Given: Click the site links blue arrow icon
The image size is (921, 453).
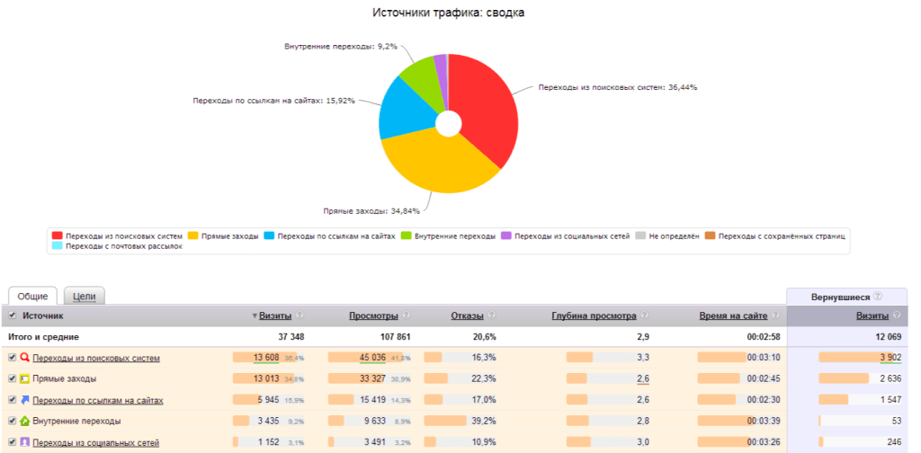Looking at the screenshot, I should (24, 400).
